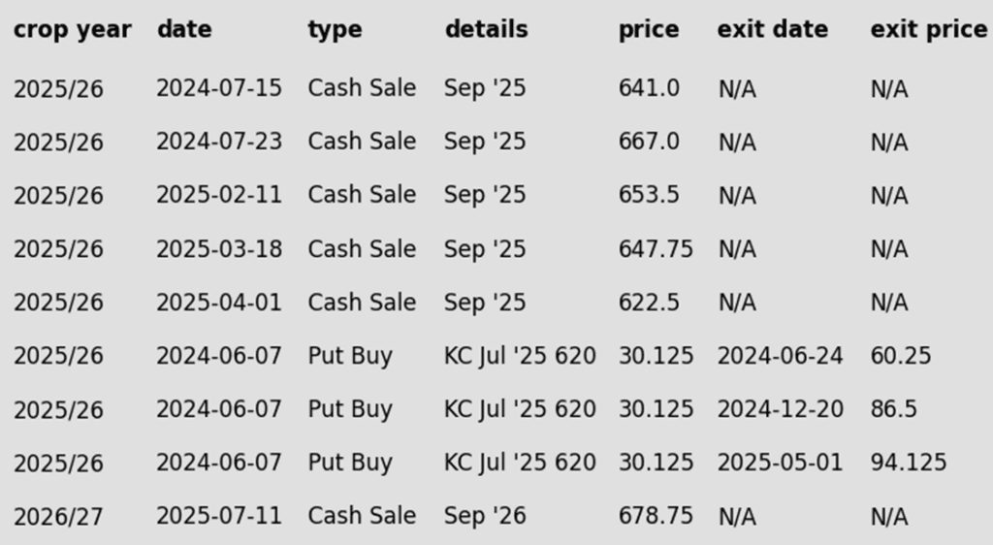Click the 'price' column header
Screen dimensions: 993x545
point(649,30)
